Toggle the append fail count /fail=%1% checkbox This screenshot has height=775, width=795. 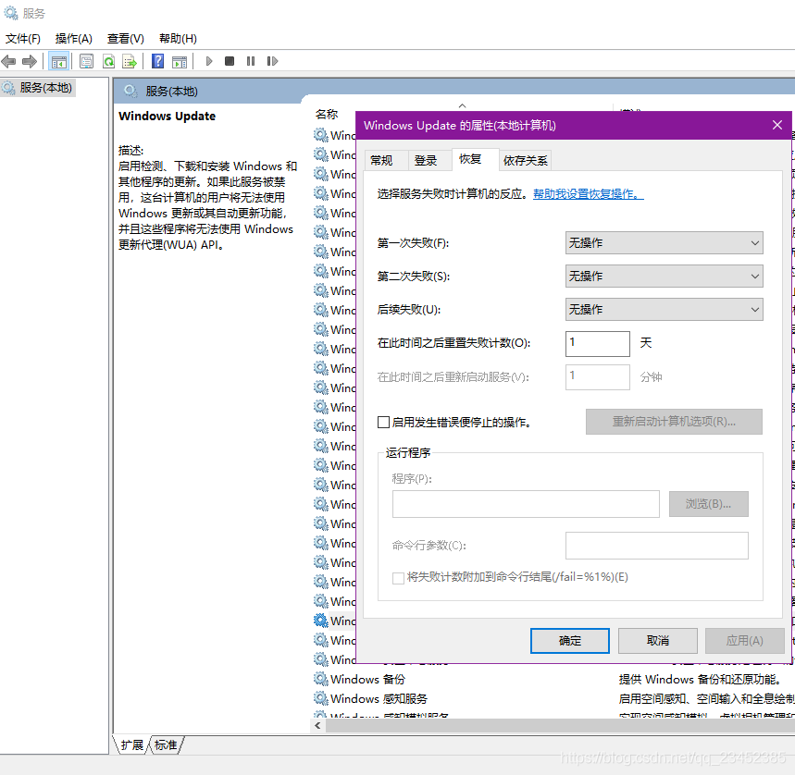coord(399,577)
